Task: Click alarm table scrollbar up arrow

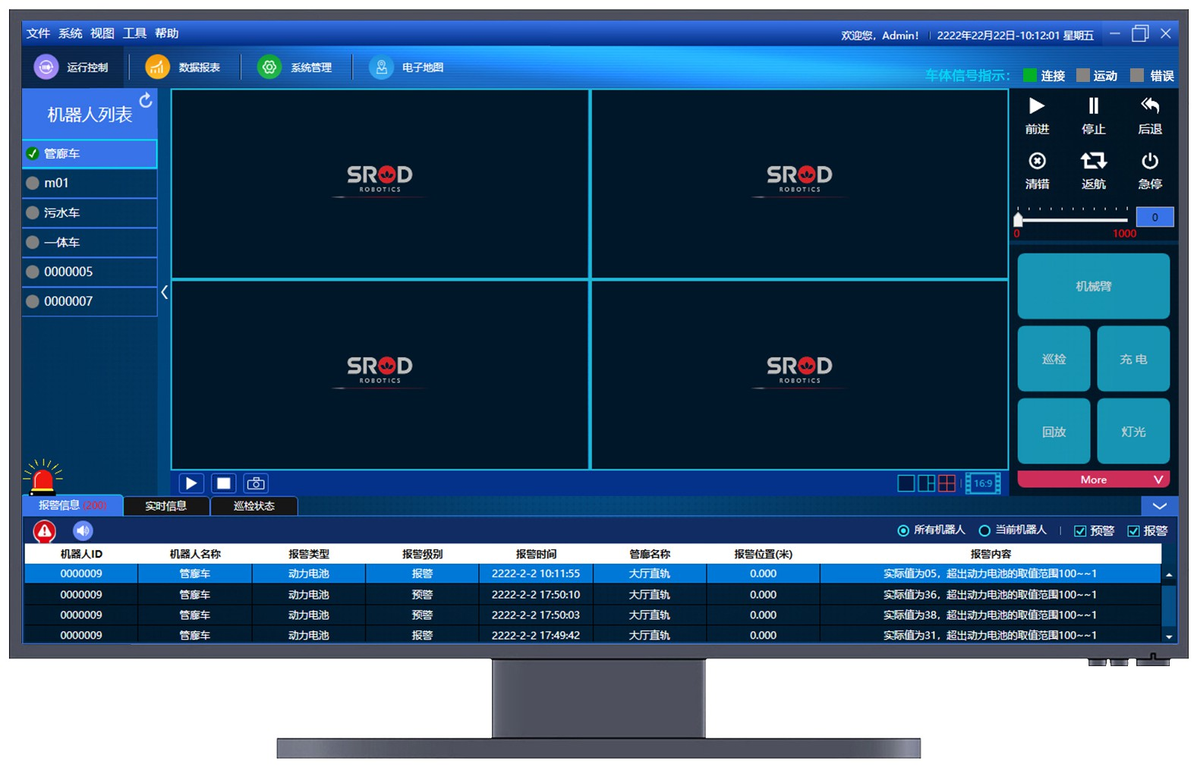Action: click(x=1169, y=575)
